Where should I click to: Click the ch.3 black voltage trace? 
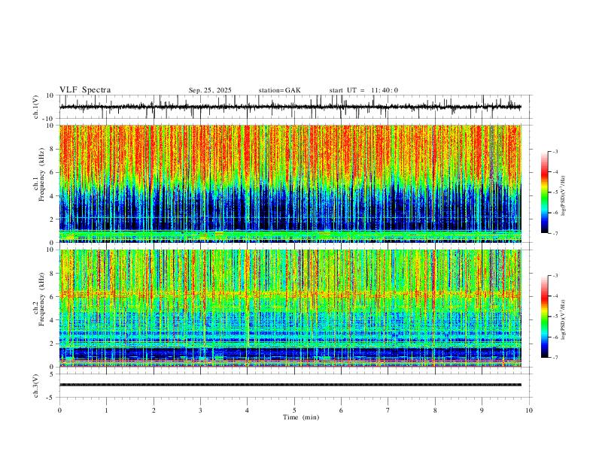point(290,385)
